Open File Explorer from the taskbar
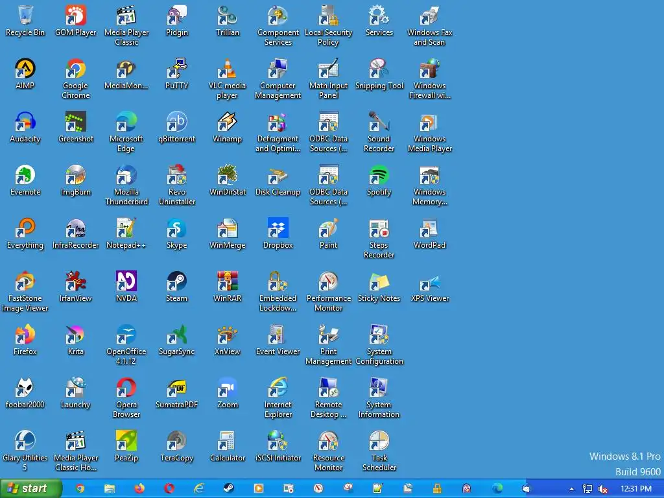This screenshot has height=498, width=664. [x=110, y=489]
